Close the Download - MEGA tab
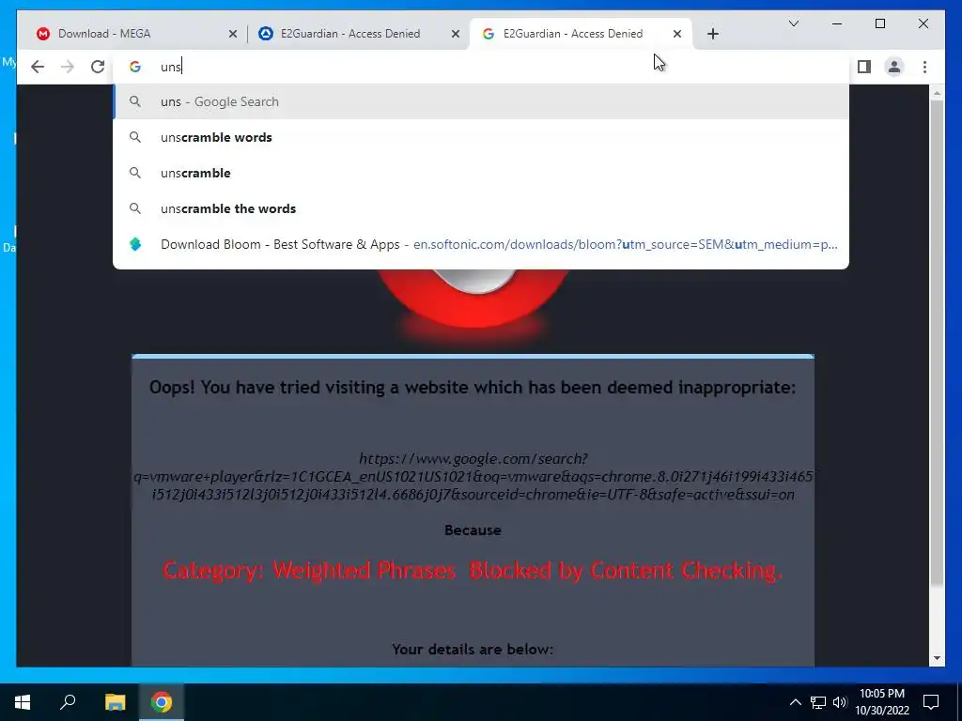Screen dimensions: 962x721 pos(233,35)
